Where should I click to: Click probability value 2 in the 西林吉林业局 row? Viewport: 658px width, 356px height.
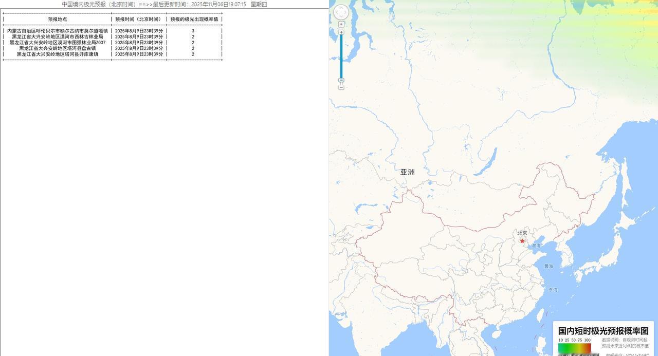coord(193,36)
